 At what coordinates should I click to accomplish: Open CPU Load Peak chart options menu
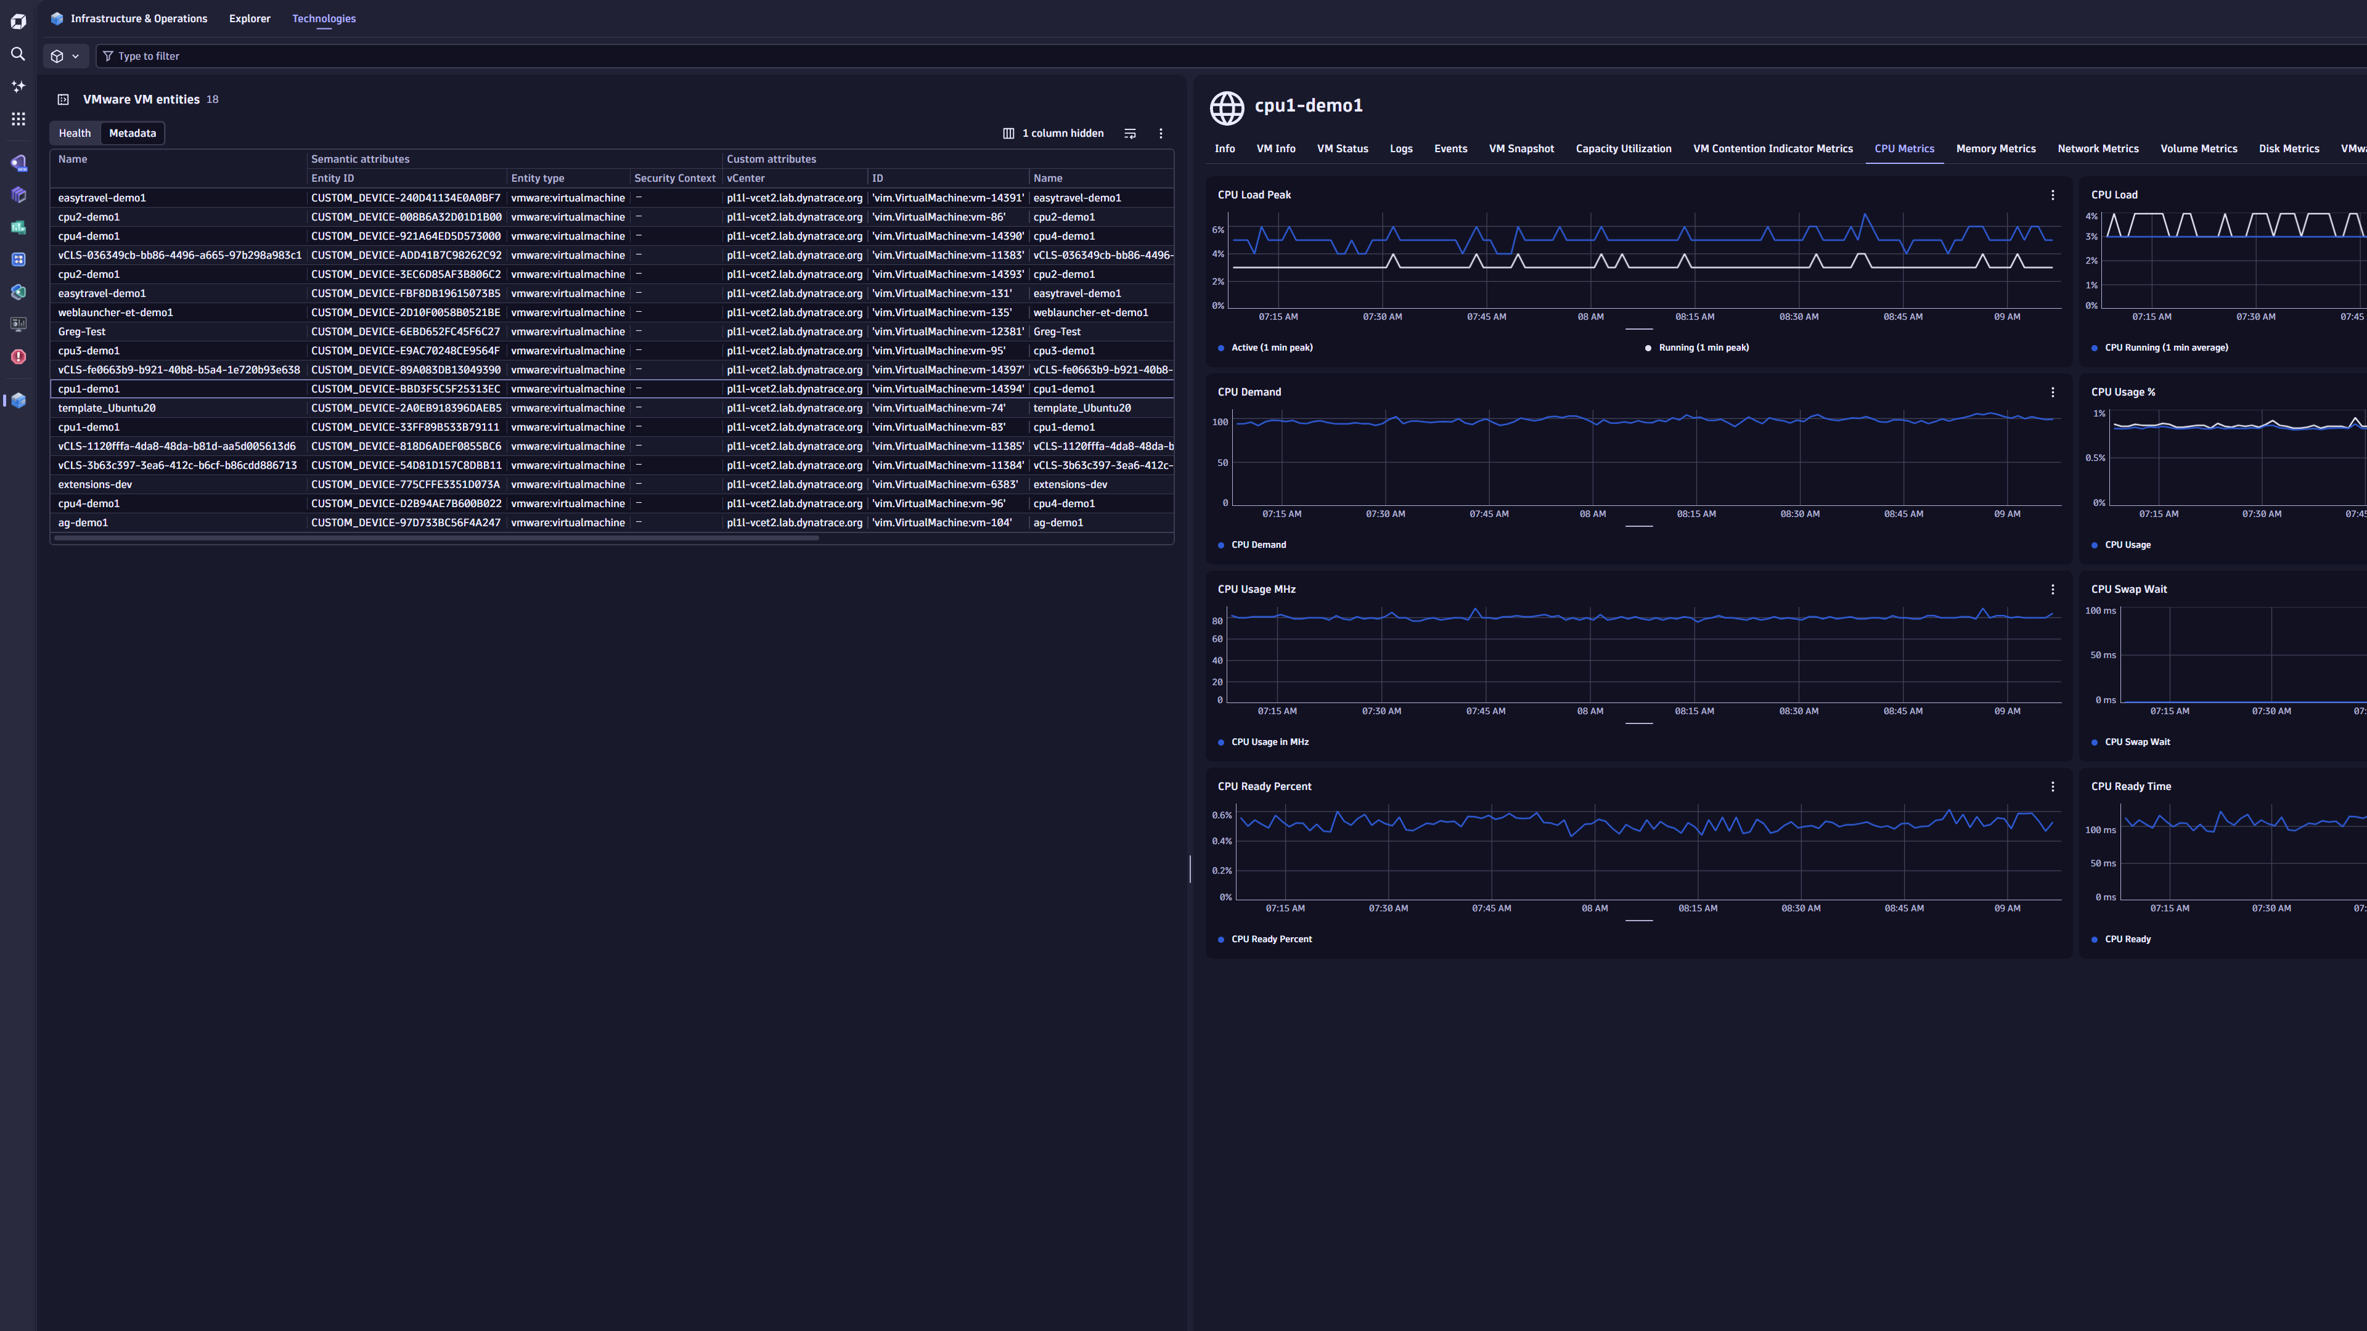click(x=2053, y=194)
